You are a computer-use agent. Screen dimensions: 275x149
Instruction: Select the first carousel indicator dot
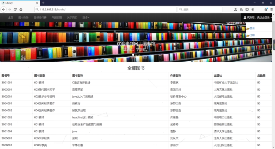click(133, 55)
